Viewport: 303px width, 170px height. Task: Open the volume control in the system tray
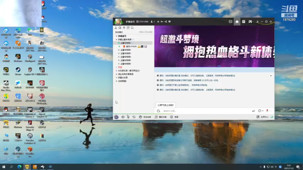click(272, 167)
